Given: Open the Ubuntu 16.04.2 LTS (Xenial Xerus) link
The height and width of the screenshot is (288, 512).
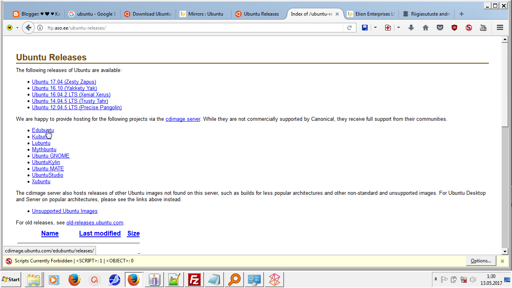Looking at the screenshot, I should click(x=71, y=95).
